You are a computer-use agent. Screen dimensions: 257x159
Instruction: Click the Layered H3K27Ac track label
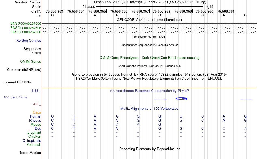[18, 82]
